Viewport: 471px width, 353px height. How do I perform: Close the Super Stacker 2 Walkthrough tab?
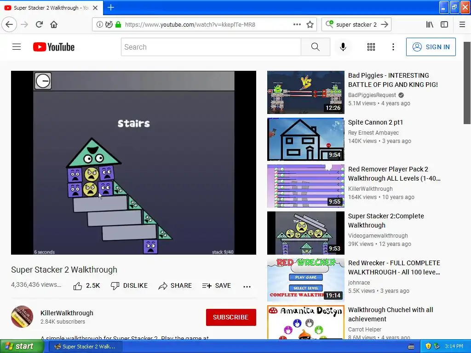(95, 8)
